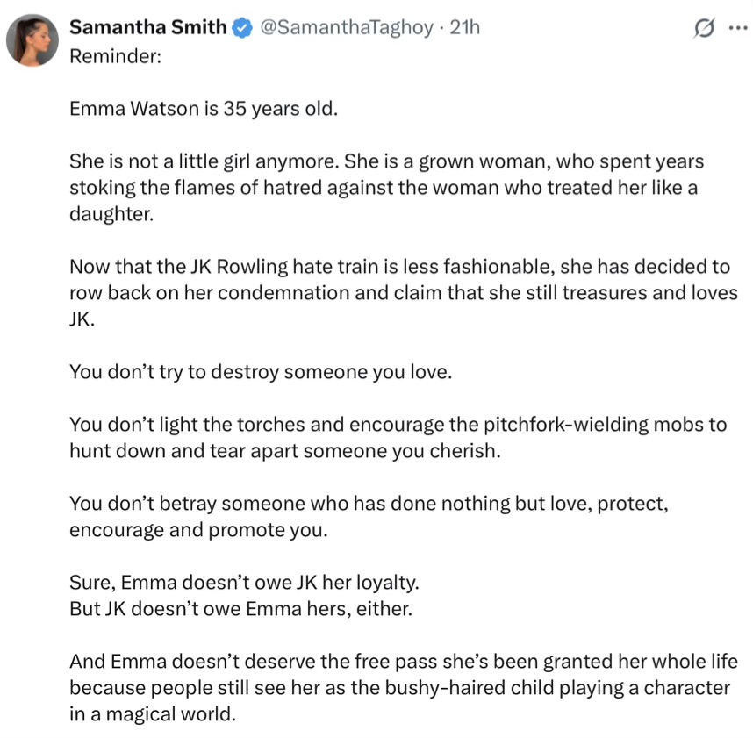Screen dimensions: 753x738
Task: Click paragraph beginning "Now that the JK Rowling"
Action: click(x=404, y=293)
